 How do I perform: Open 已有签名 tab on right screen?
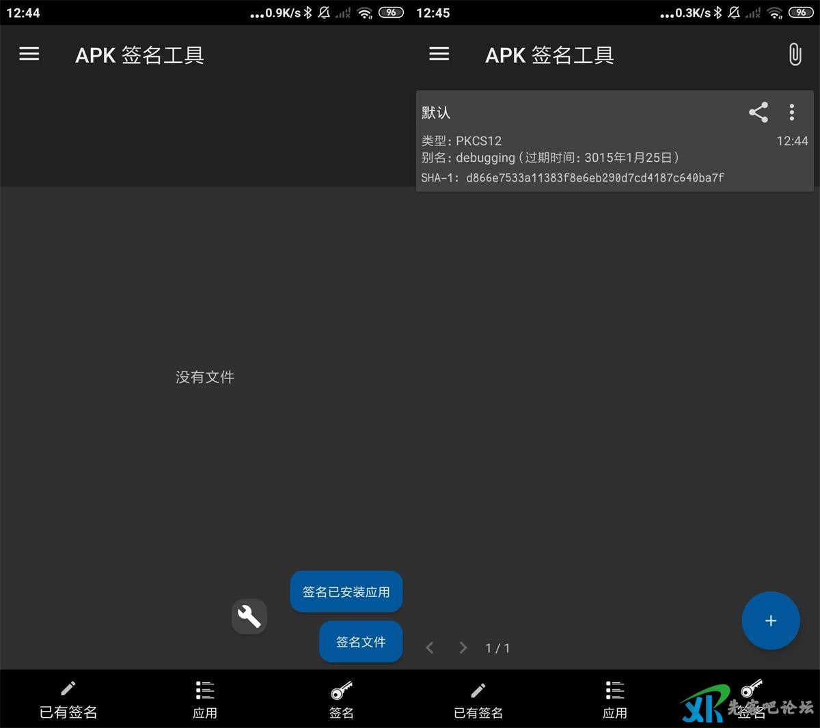[x=478, y=700]
